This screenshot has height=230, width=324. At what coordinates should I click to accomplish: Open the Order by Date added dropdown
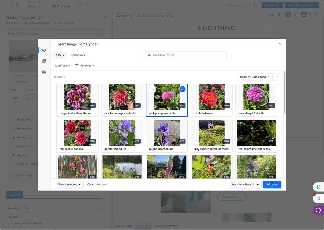(x=254, y=77)
